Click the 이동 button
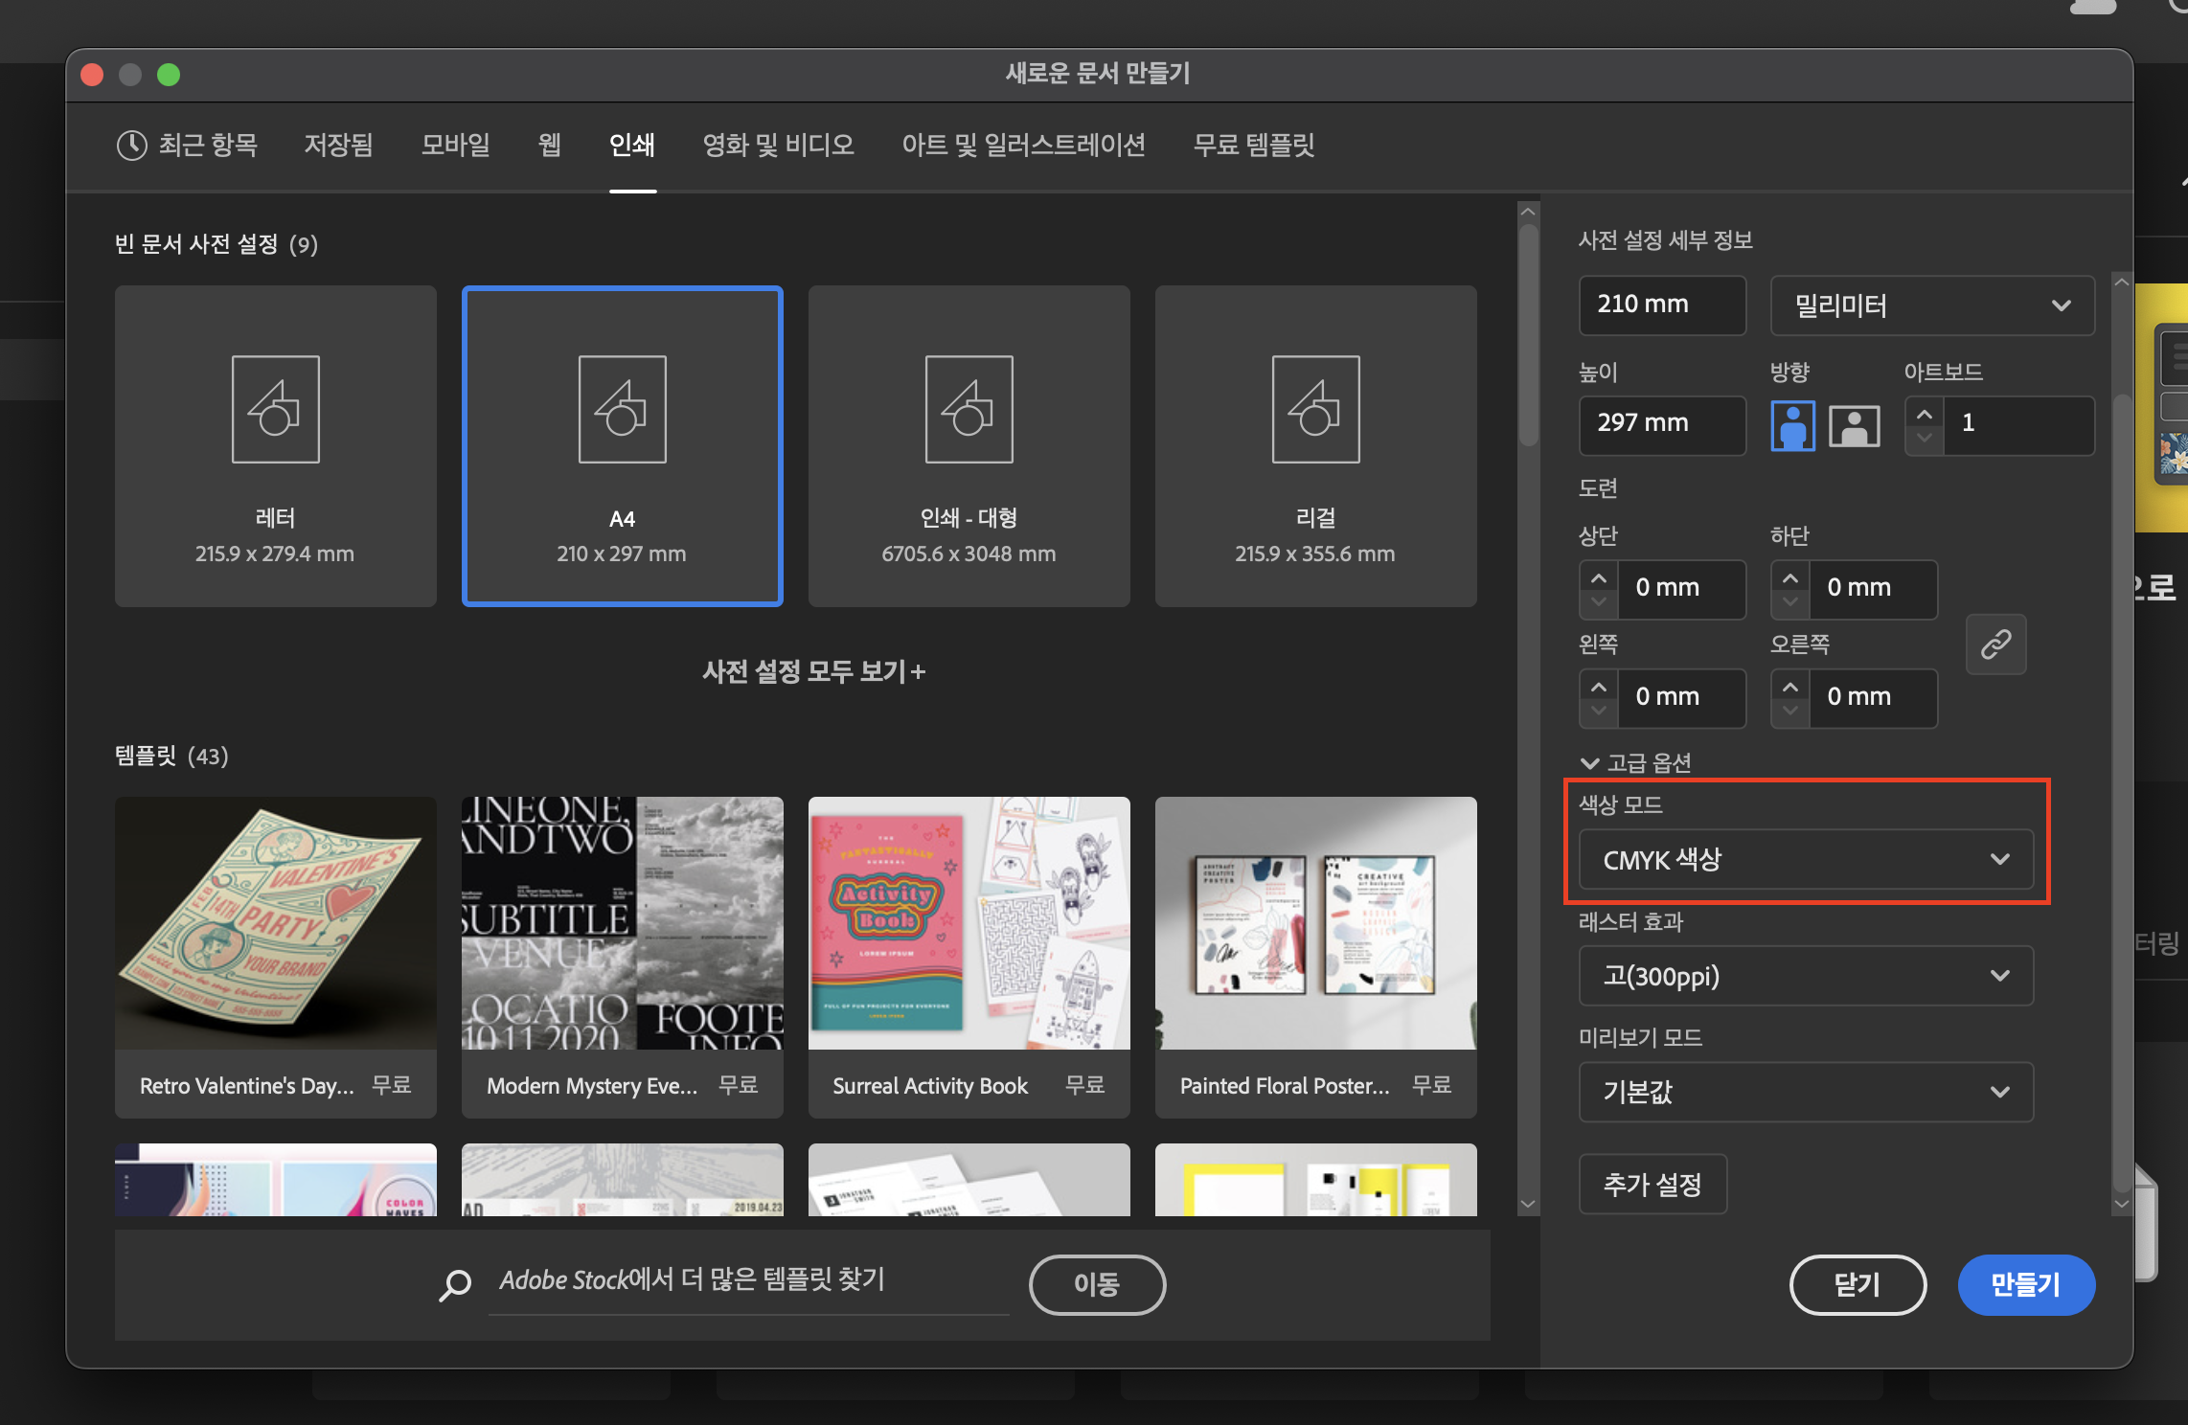The image size is (2188, 1425). 1097,1284
